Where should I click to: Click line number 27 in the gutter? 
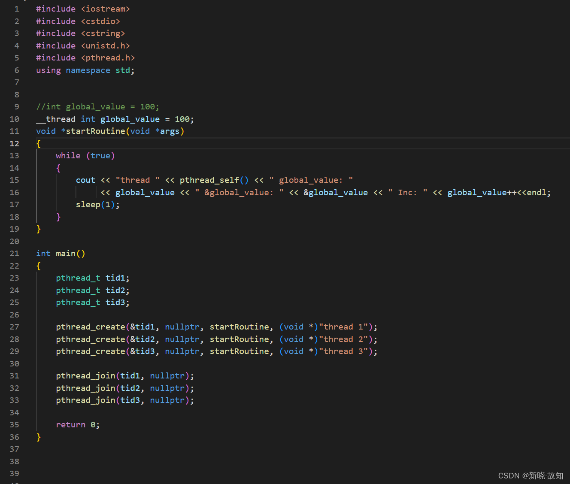coord(14,327)
